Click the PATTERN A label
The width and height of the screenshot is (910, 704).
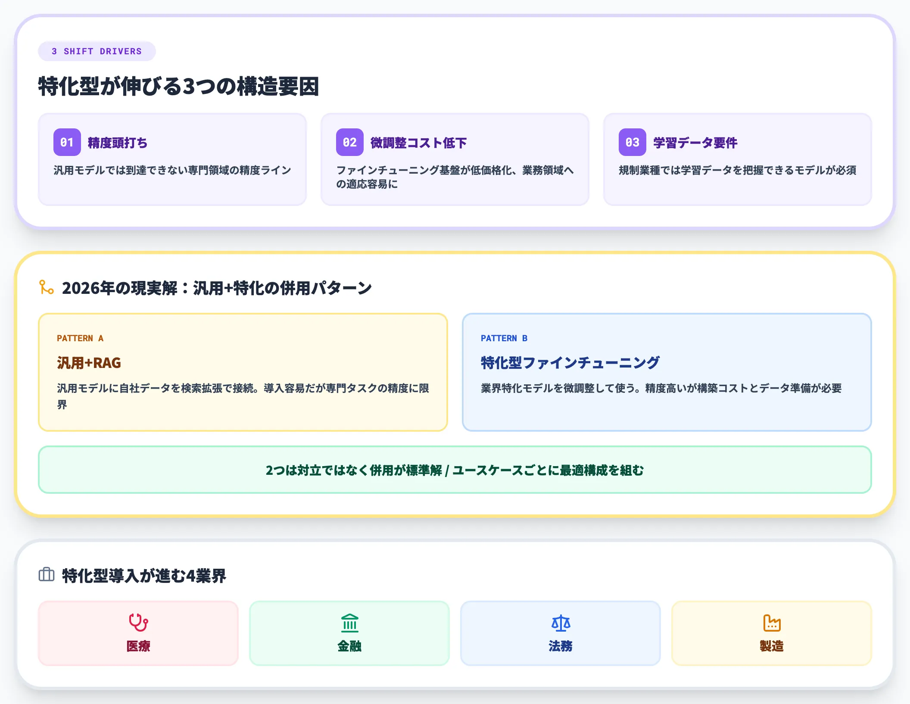click(x=80, y=338)
